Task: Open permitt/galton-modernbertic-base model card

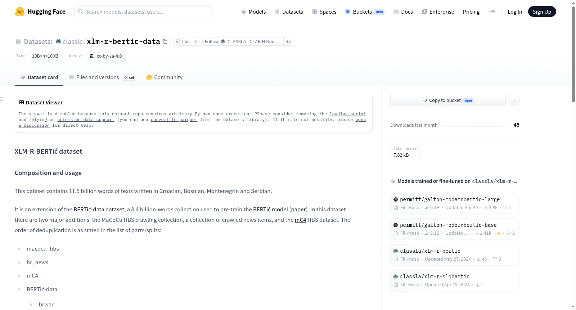Action: pyautogui.click(x=455, y=229)
